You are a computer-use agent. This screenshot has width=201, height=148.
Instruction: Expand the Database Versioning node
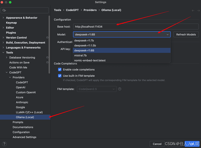7,58
